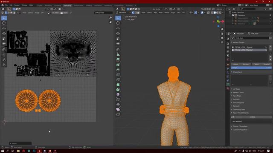Select the Spin tool
Screen dimensions: 273x153
(x=118, y=90)
